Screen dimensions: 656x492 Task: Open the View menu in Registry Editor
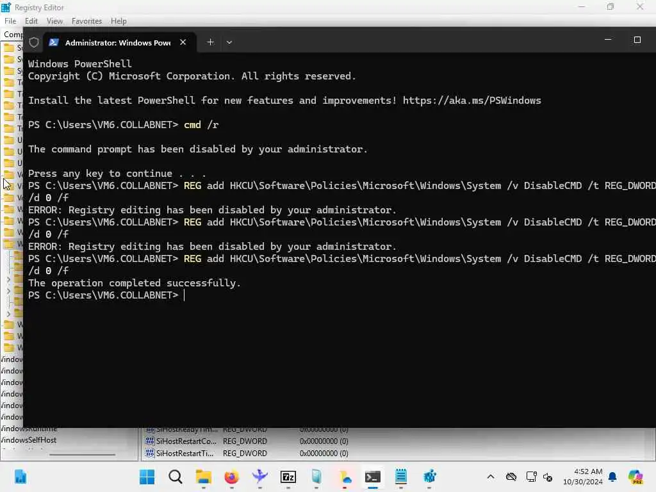[x=54, y=21]
